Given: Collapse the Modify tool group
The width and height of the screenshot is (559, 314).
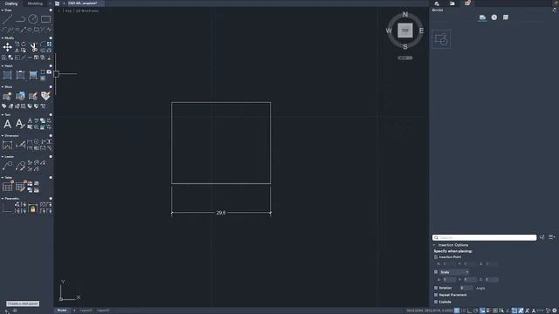Looking at the screenshot, I should tap(3, 38).
